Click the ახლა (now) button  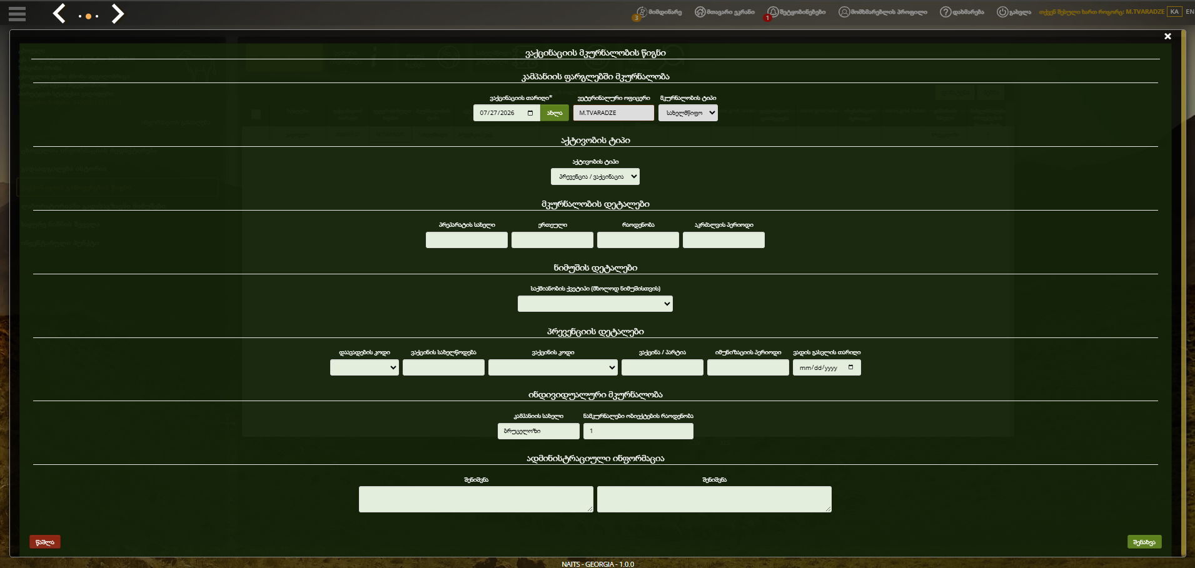tap(555, 113)
